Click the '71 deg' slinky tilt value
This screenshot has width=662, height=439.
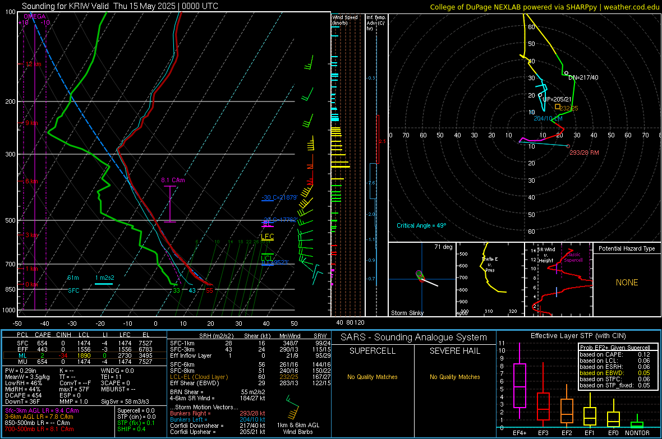coord(443,247)
